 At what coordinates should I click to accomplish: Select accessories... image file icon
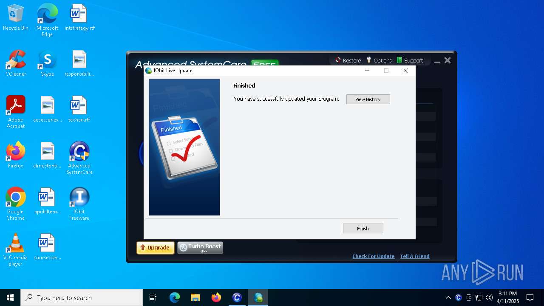pyautogui.click(x=47, y=109)
